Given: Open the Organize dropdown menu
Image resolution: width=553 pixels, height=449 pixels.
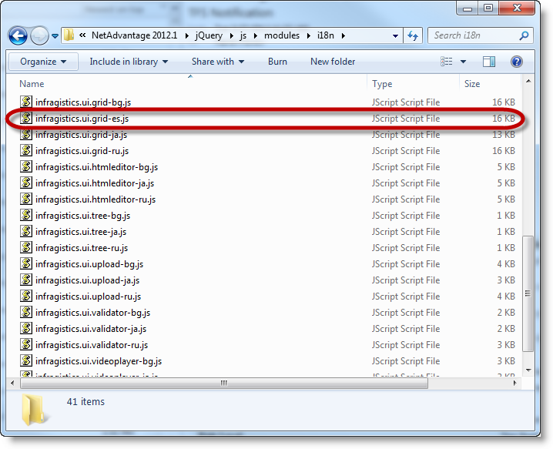Looking at the screenshot, I should pyautogui.click(x=43, y=62).
